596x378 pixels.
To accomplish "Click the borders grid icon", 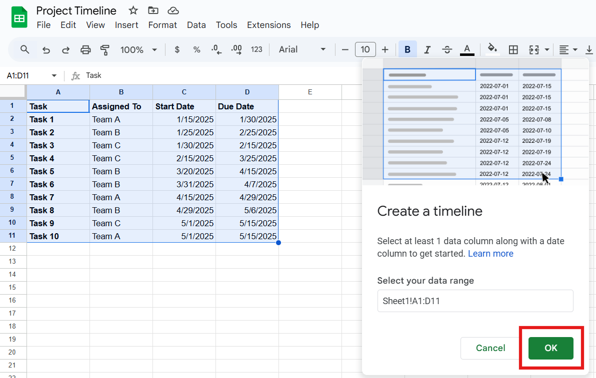I will (513, 49).
